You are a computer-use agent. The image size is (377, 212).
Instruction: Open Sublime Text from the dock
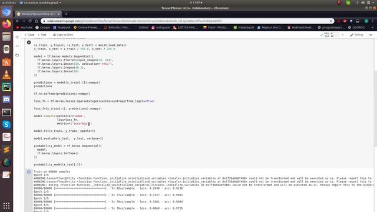tap(6, 150)
